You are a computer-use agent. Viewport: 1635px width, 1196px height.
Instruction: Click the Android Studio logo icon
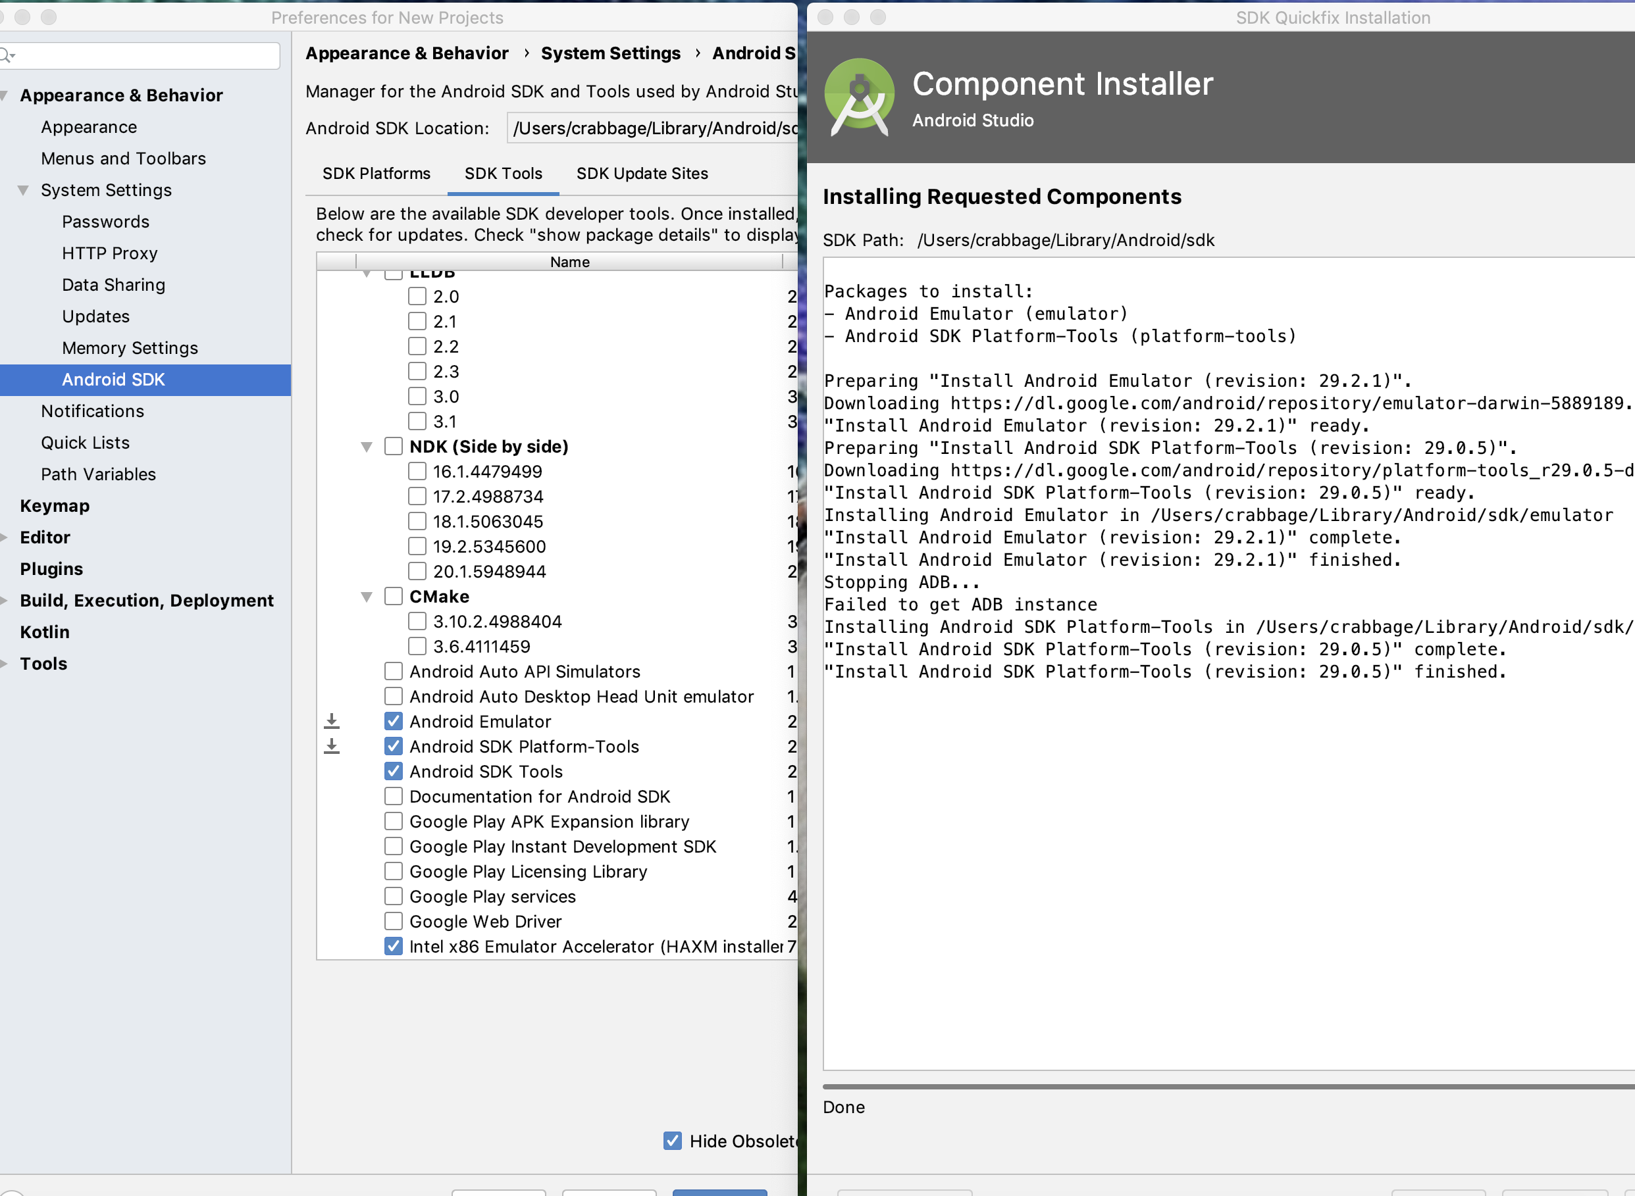[859, 96]
